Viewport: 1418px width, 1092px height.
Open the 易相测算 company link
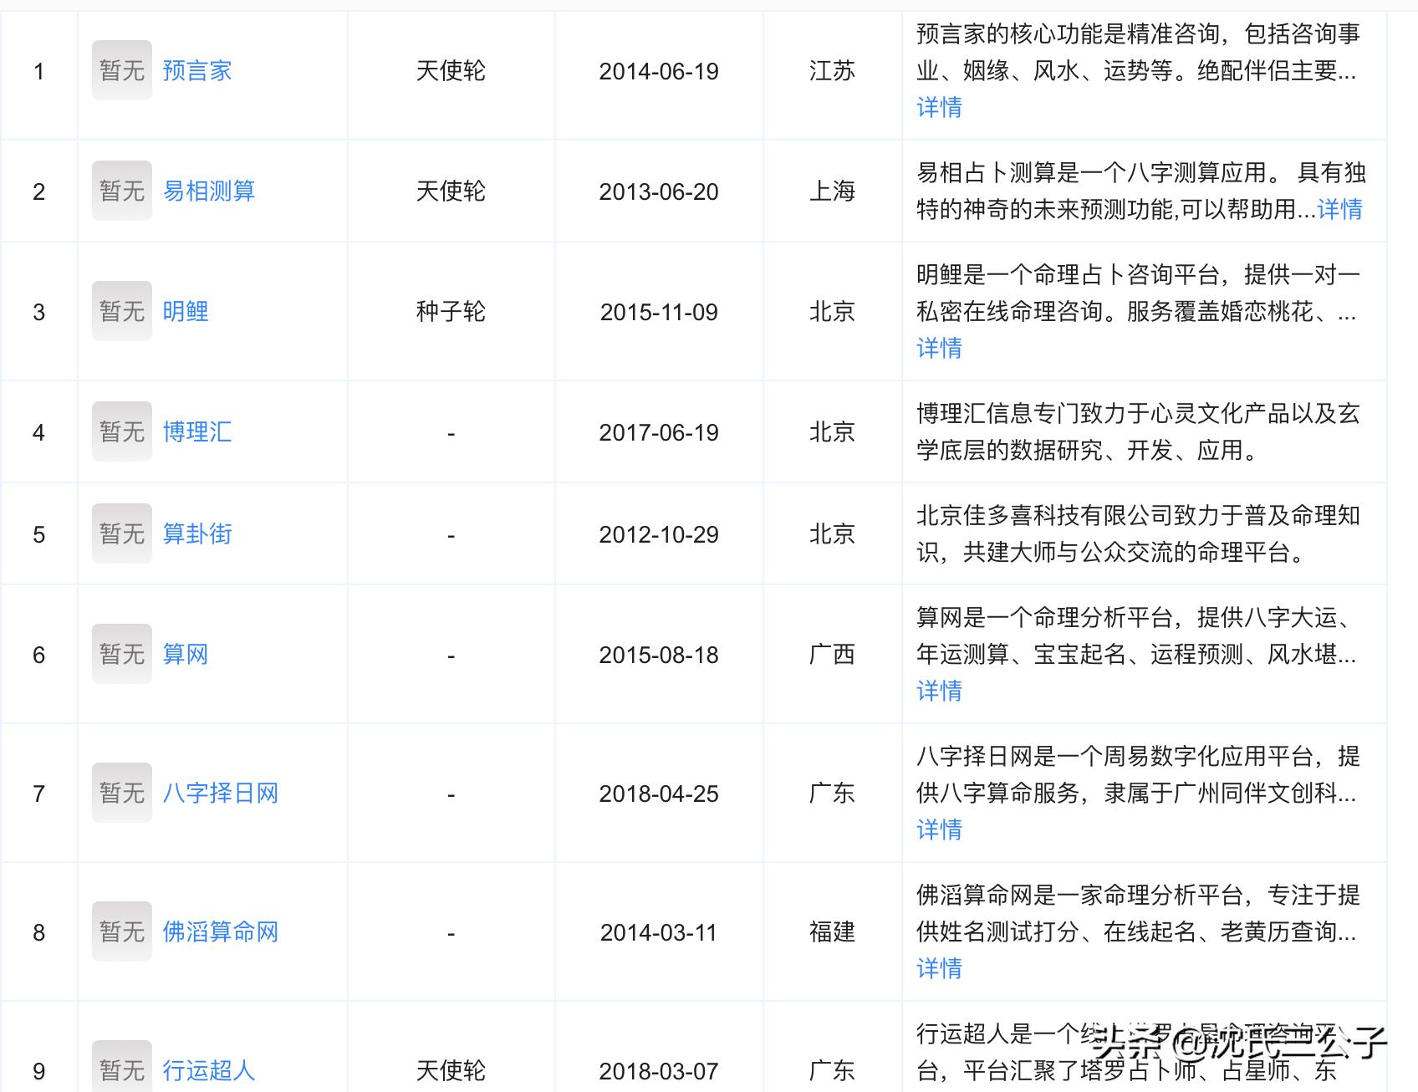pos(209,191)
